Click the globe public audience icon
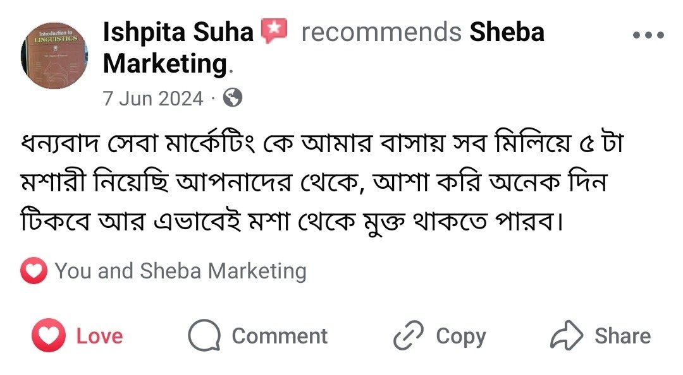The width and height of the screenshot is (683, 375). point(233,98)
